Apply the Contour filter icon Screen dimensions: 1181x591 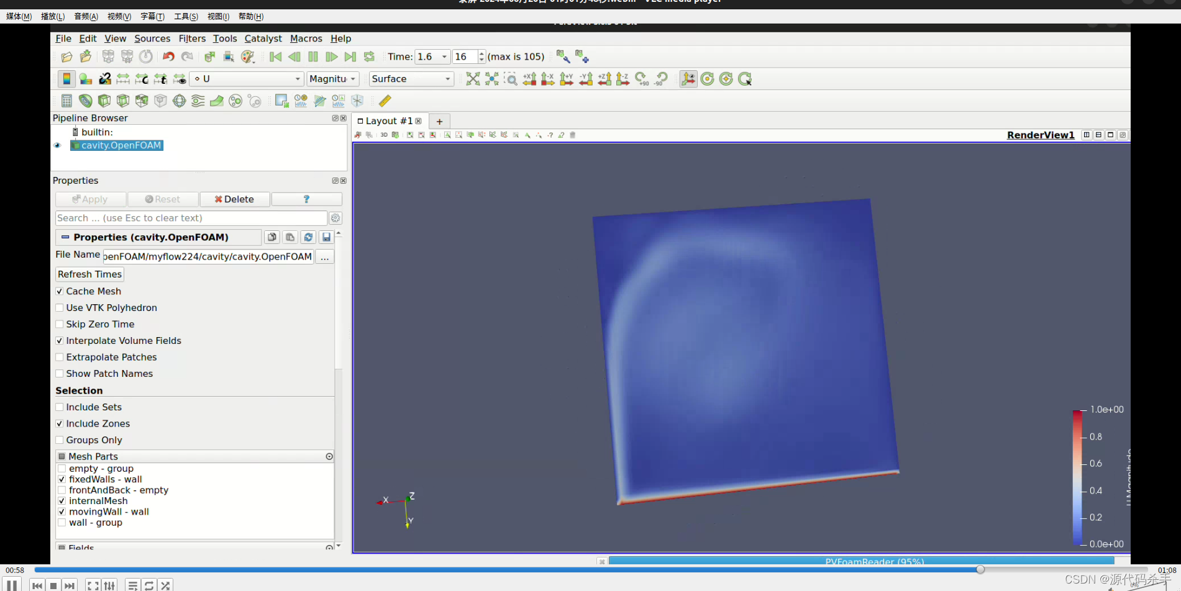[x=86, y=101]
